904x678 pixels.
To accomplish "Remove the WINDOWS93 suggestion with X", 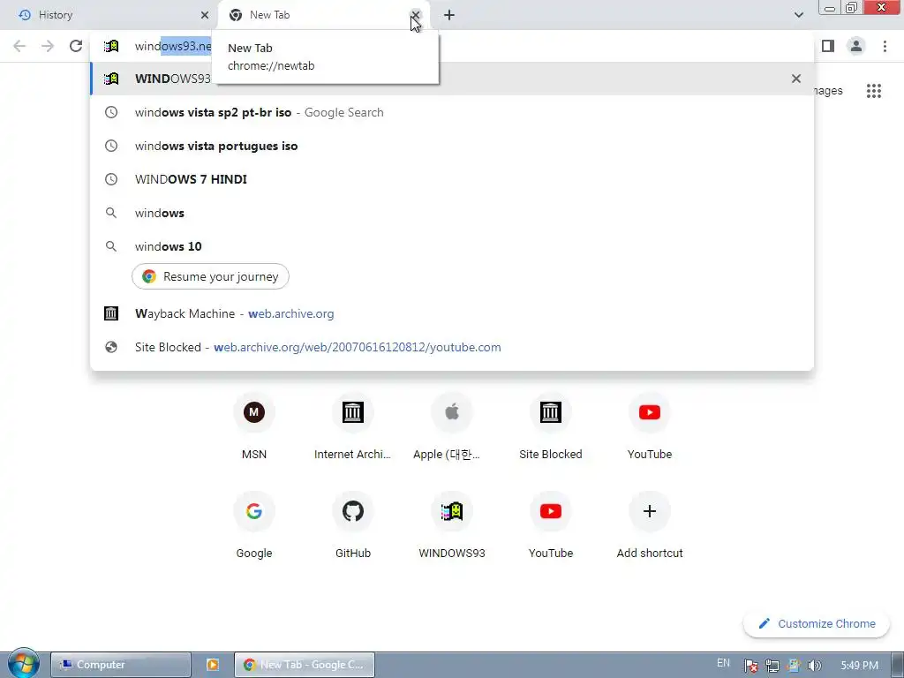I will click(796, 79).
